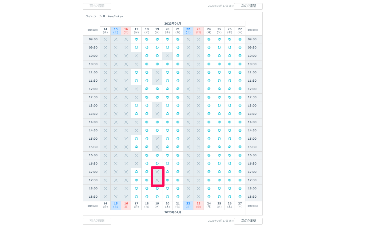Click unavailable X on the 17th at 10:30
The image size is (365, 225).
pos(137,64)
